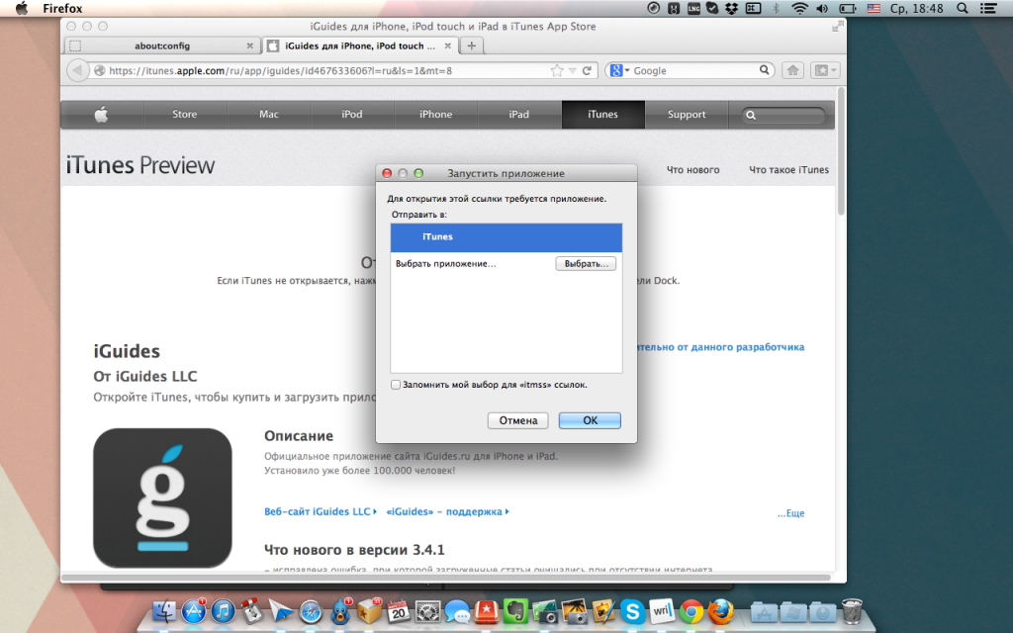Go back with the browser back arrow
Image resolution: width=1013 pixels, height=633 pixels.
tap(77, 70)
